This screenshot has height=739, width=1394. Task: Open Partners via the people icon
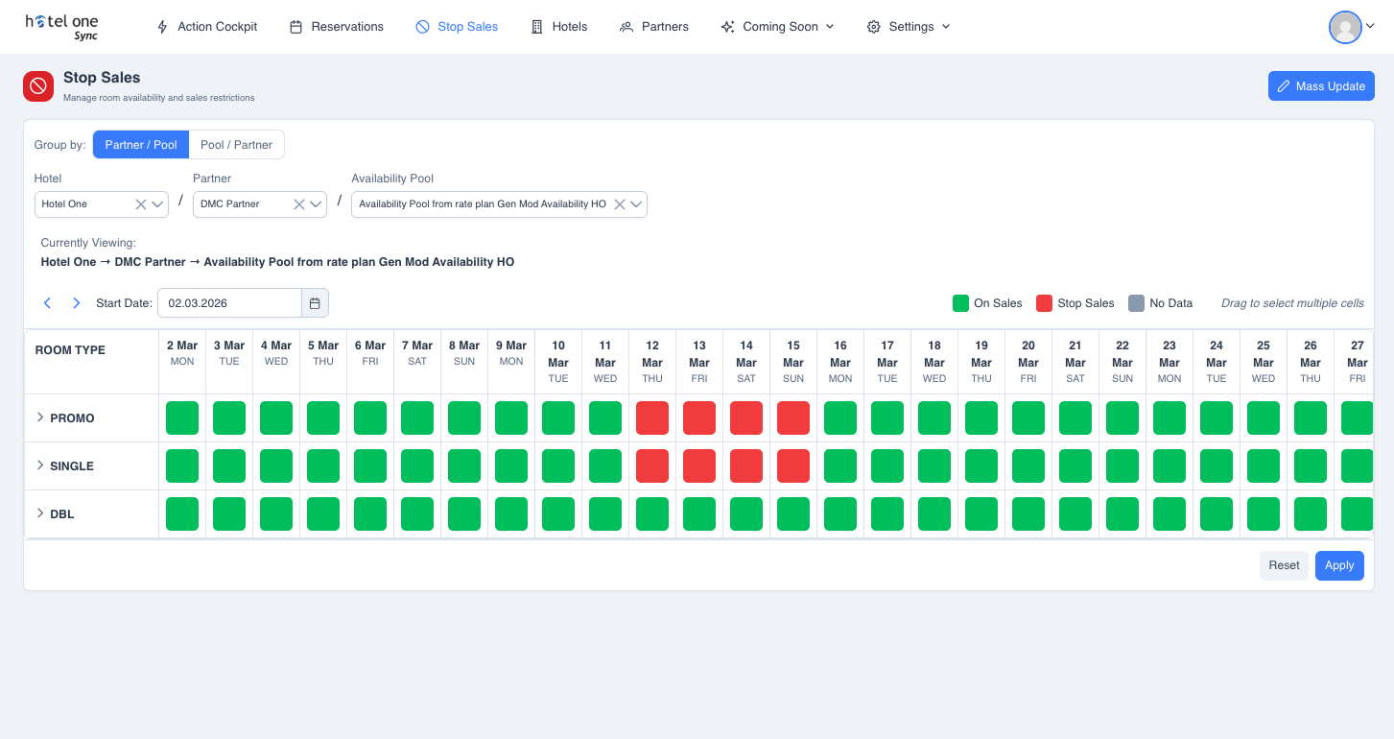tap(626, 26)
